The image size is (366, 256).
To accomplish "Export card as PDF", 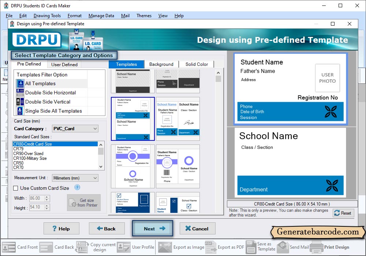I will (x=225, y=247).
